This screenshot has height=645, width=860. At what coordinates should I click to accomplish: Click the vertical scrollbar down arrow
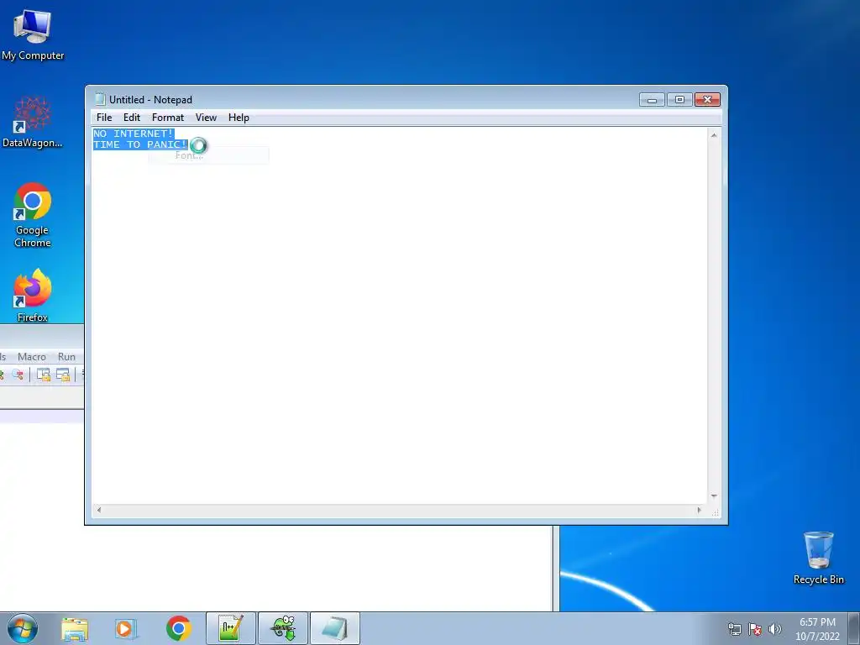point(714,496)
